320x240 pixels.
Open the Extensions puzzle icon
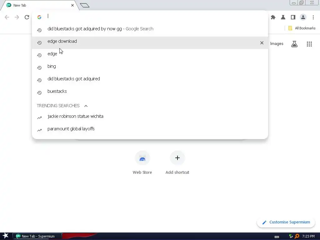pyautogui.click(x=273, y=17)
